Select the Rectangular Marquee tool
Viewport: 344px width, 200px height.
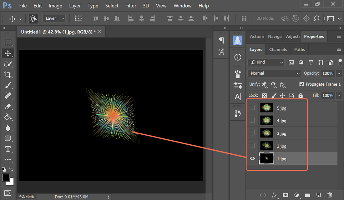point(8,42)
